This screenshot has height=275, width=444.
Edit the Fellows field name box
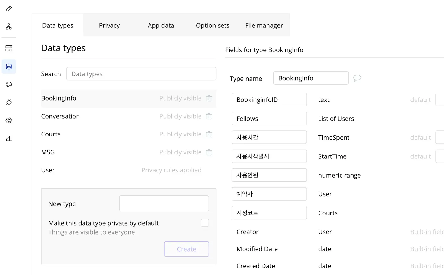point(269,119)
